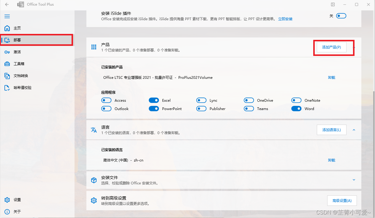This screenshot has width=375, height=218.
Task: Click the info icon beside 关于
Action: point(7,212)
